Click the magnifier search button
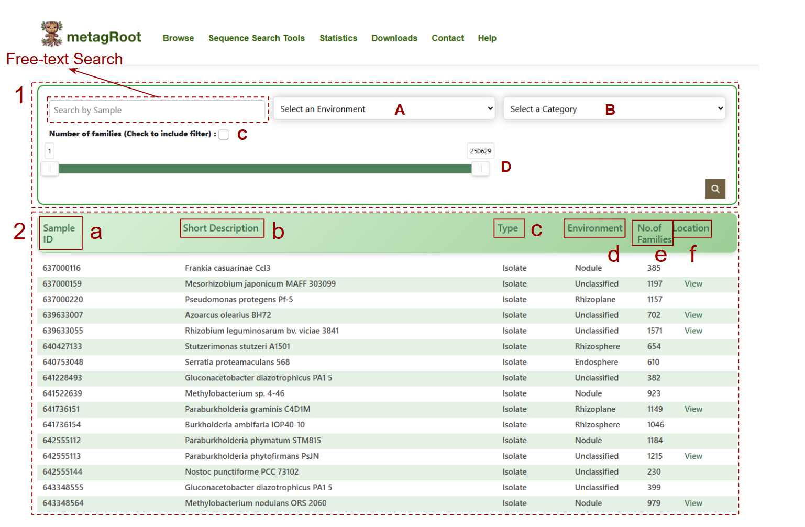805x527 pixels. pyautogui.click(x=715, y=189)
